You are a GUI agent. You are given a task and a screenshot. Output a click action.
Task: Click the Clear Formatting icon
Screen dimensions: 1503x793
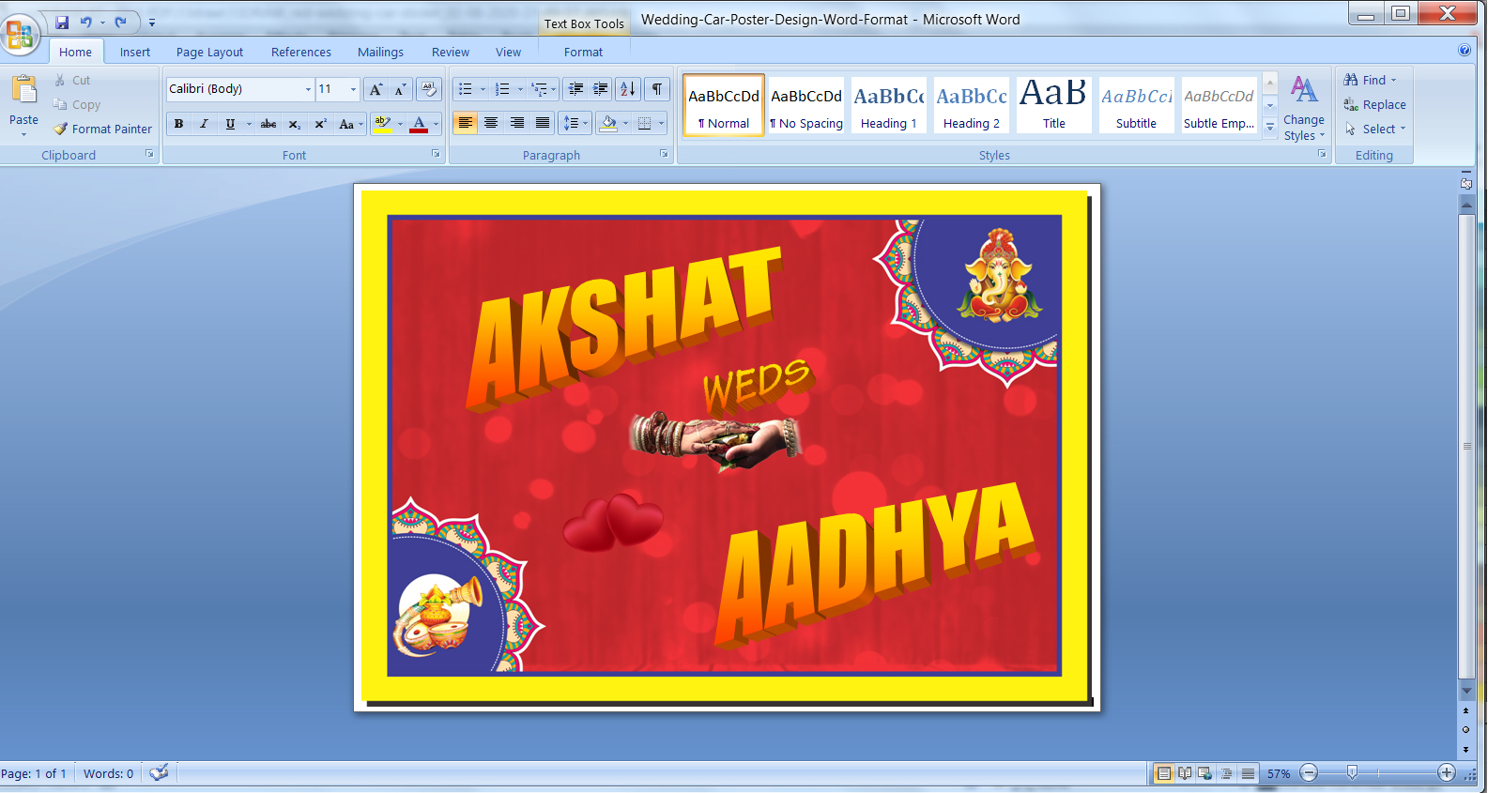click(429, 89)
